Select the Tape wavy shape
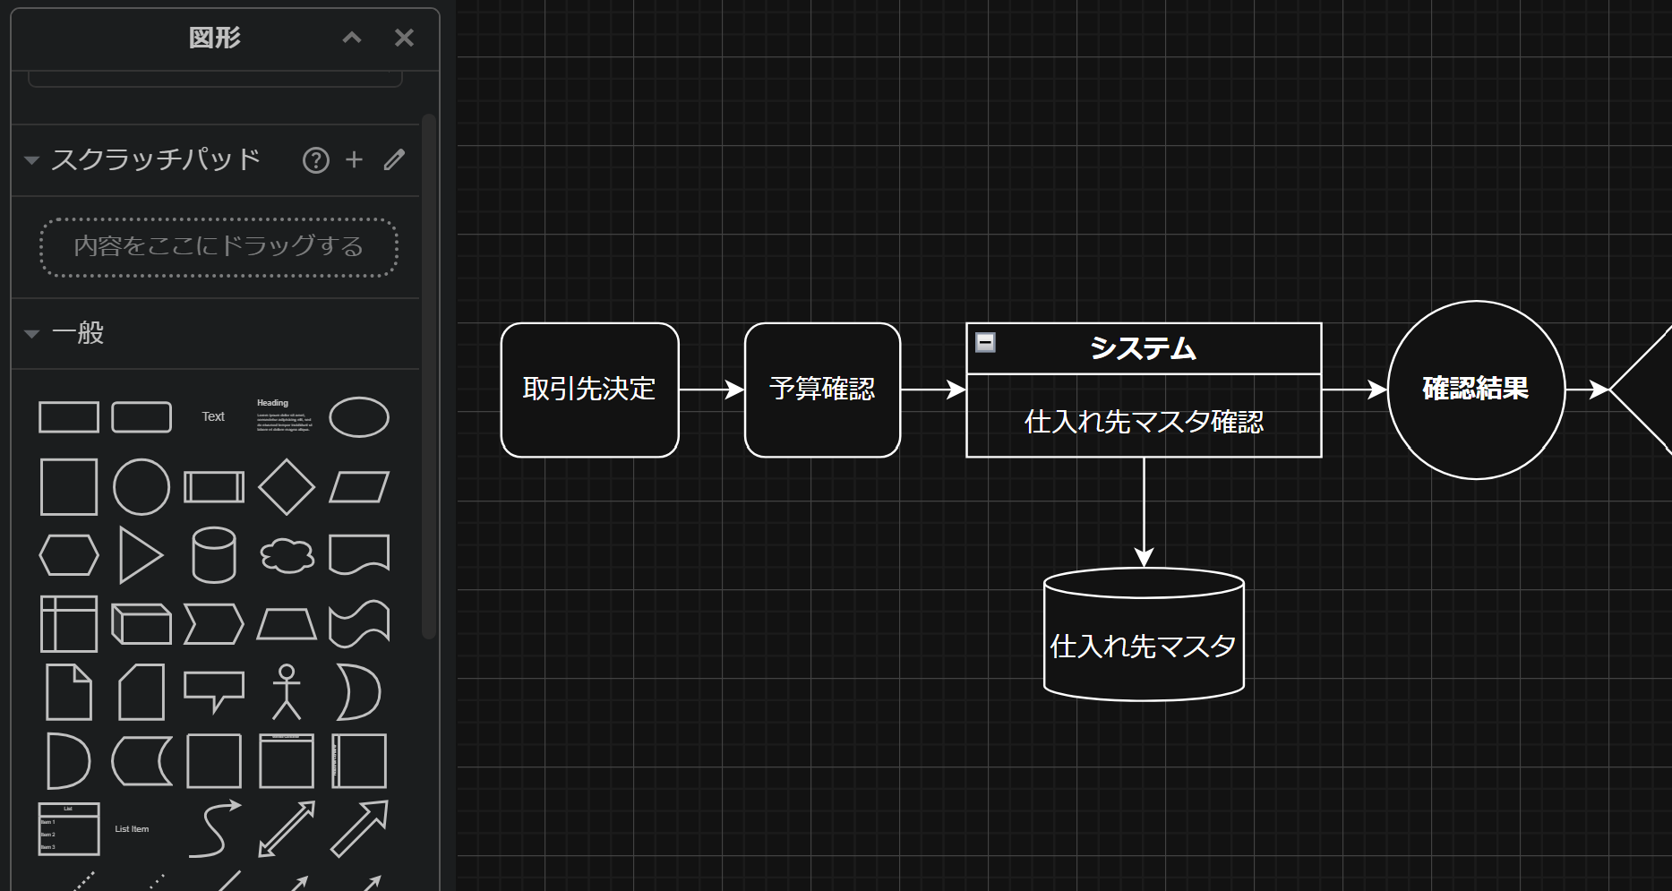 tap(359, 624)
